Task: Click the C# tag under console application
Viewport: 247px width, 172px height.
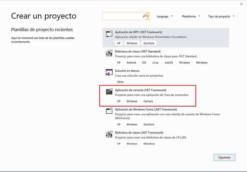Action: 119,101
